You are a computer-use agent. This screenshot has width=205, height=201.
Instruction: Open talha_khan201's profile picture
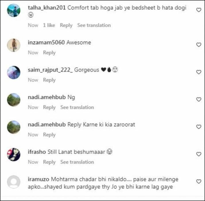[13, 10]
